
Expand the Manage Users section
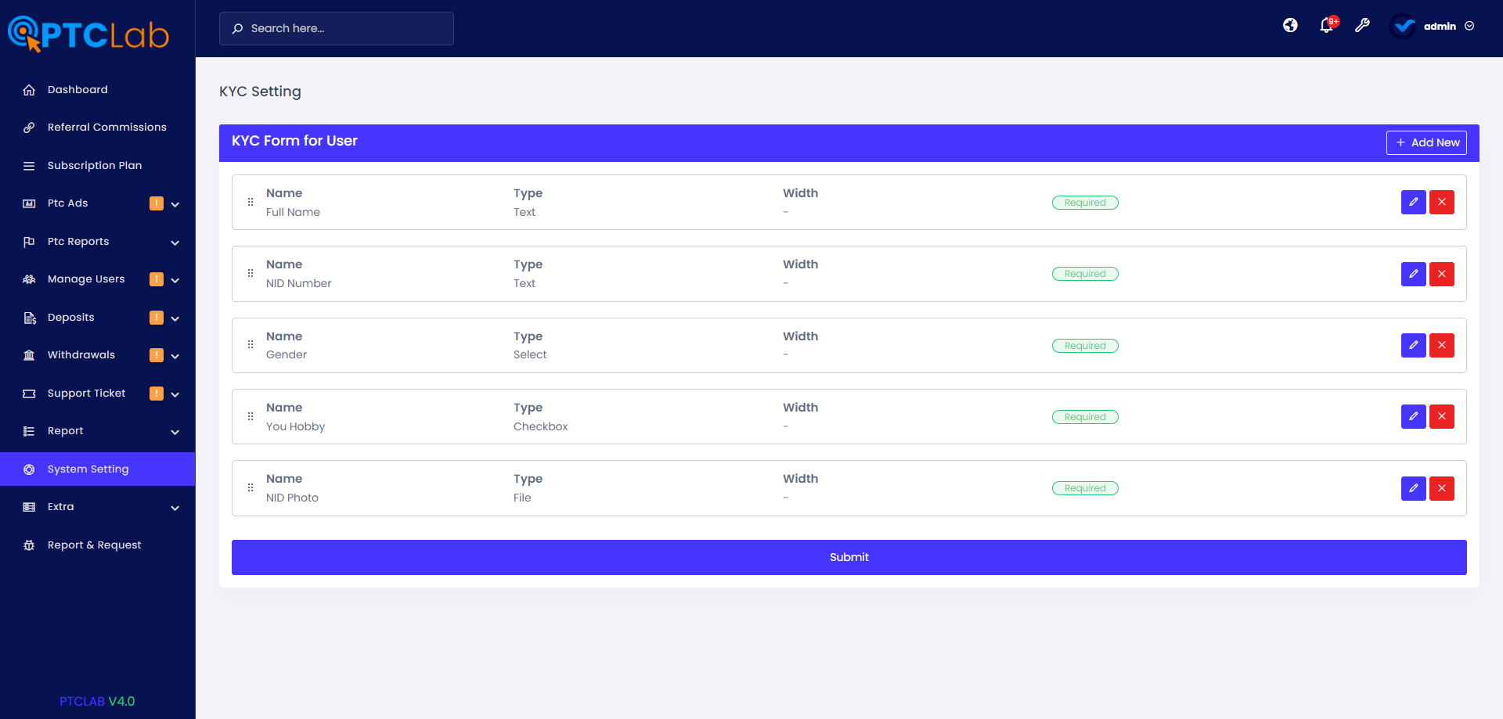click(x=86, y=279)
